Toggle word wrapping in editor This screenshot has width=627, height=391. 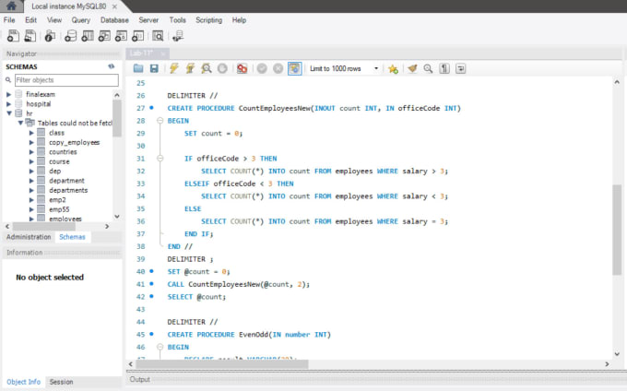461,68
